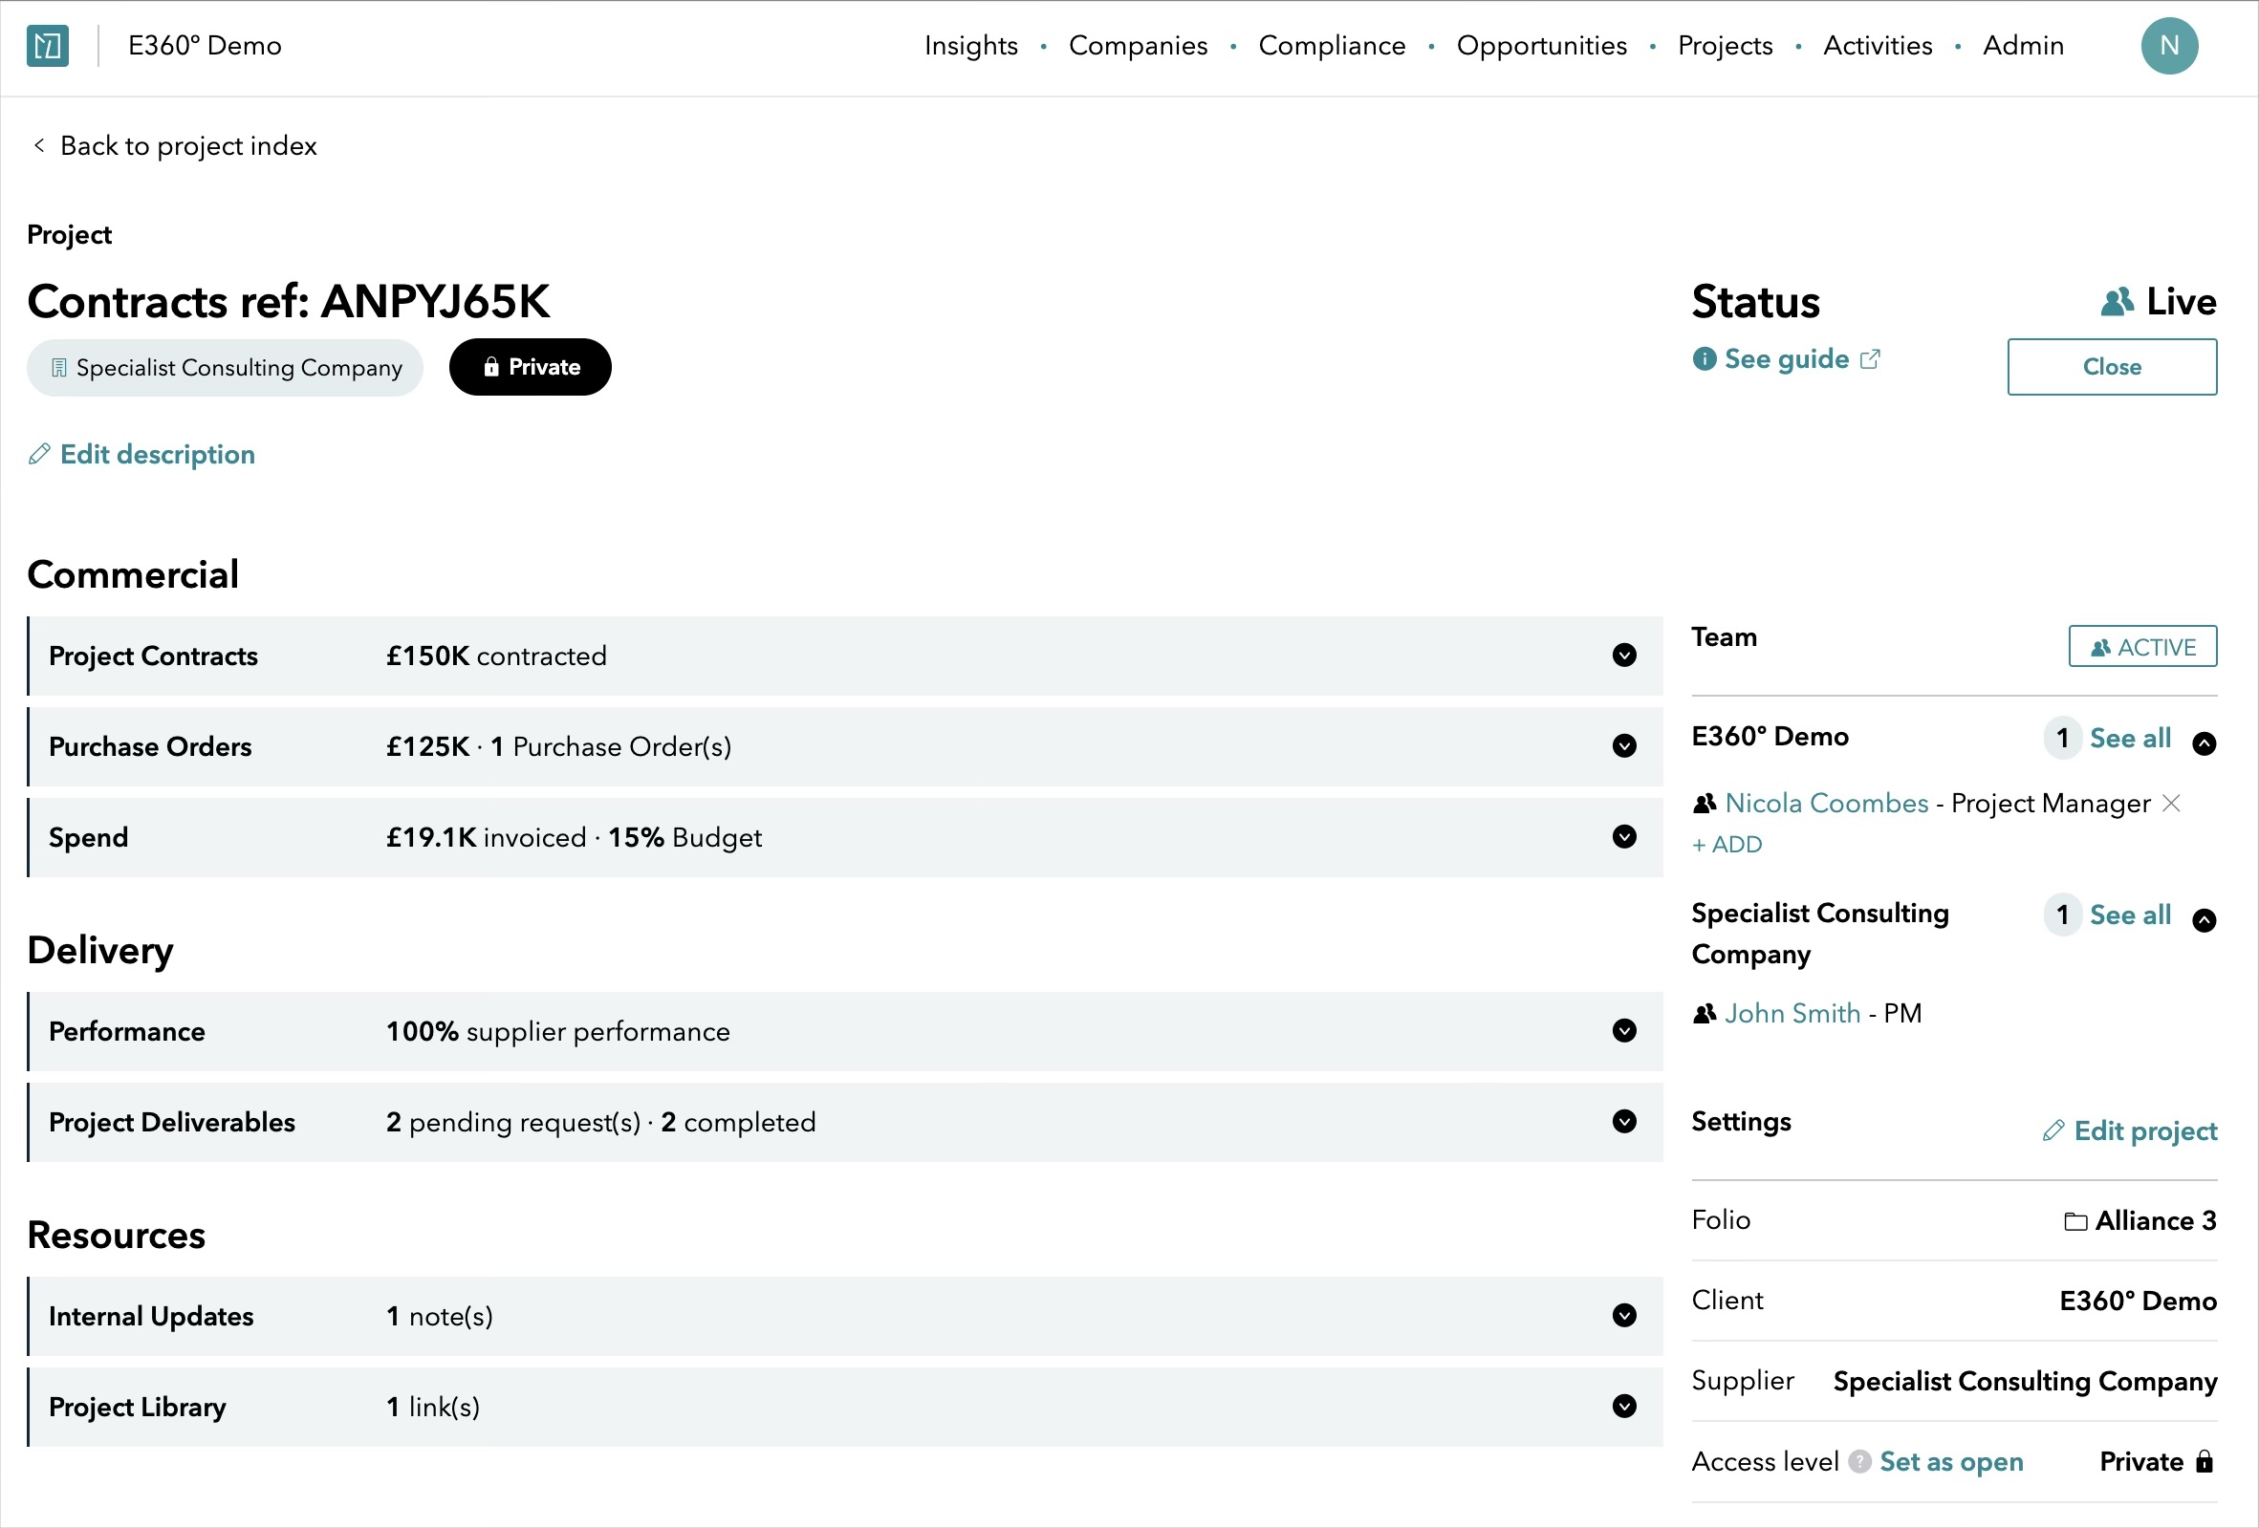Click folder icon beside Alliance 3

pos(2075,1221)
